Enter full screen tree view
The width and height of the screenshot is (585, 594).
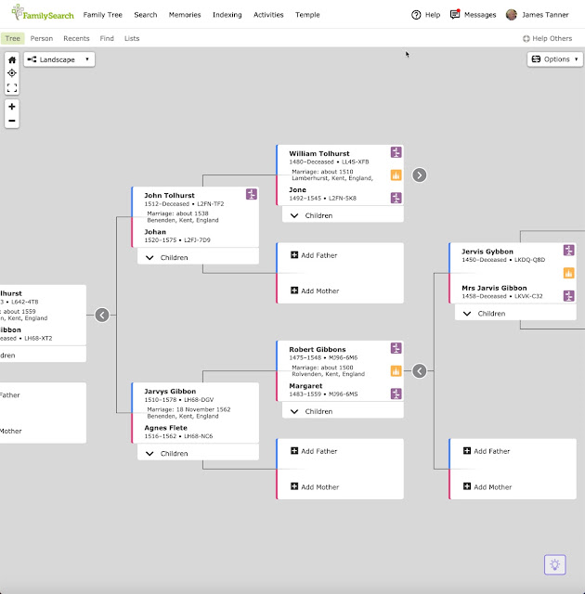click(12, 88)
